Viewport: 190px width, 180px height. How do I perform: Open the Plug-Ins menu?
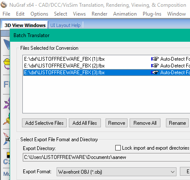[152, 14]
